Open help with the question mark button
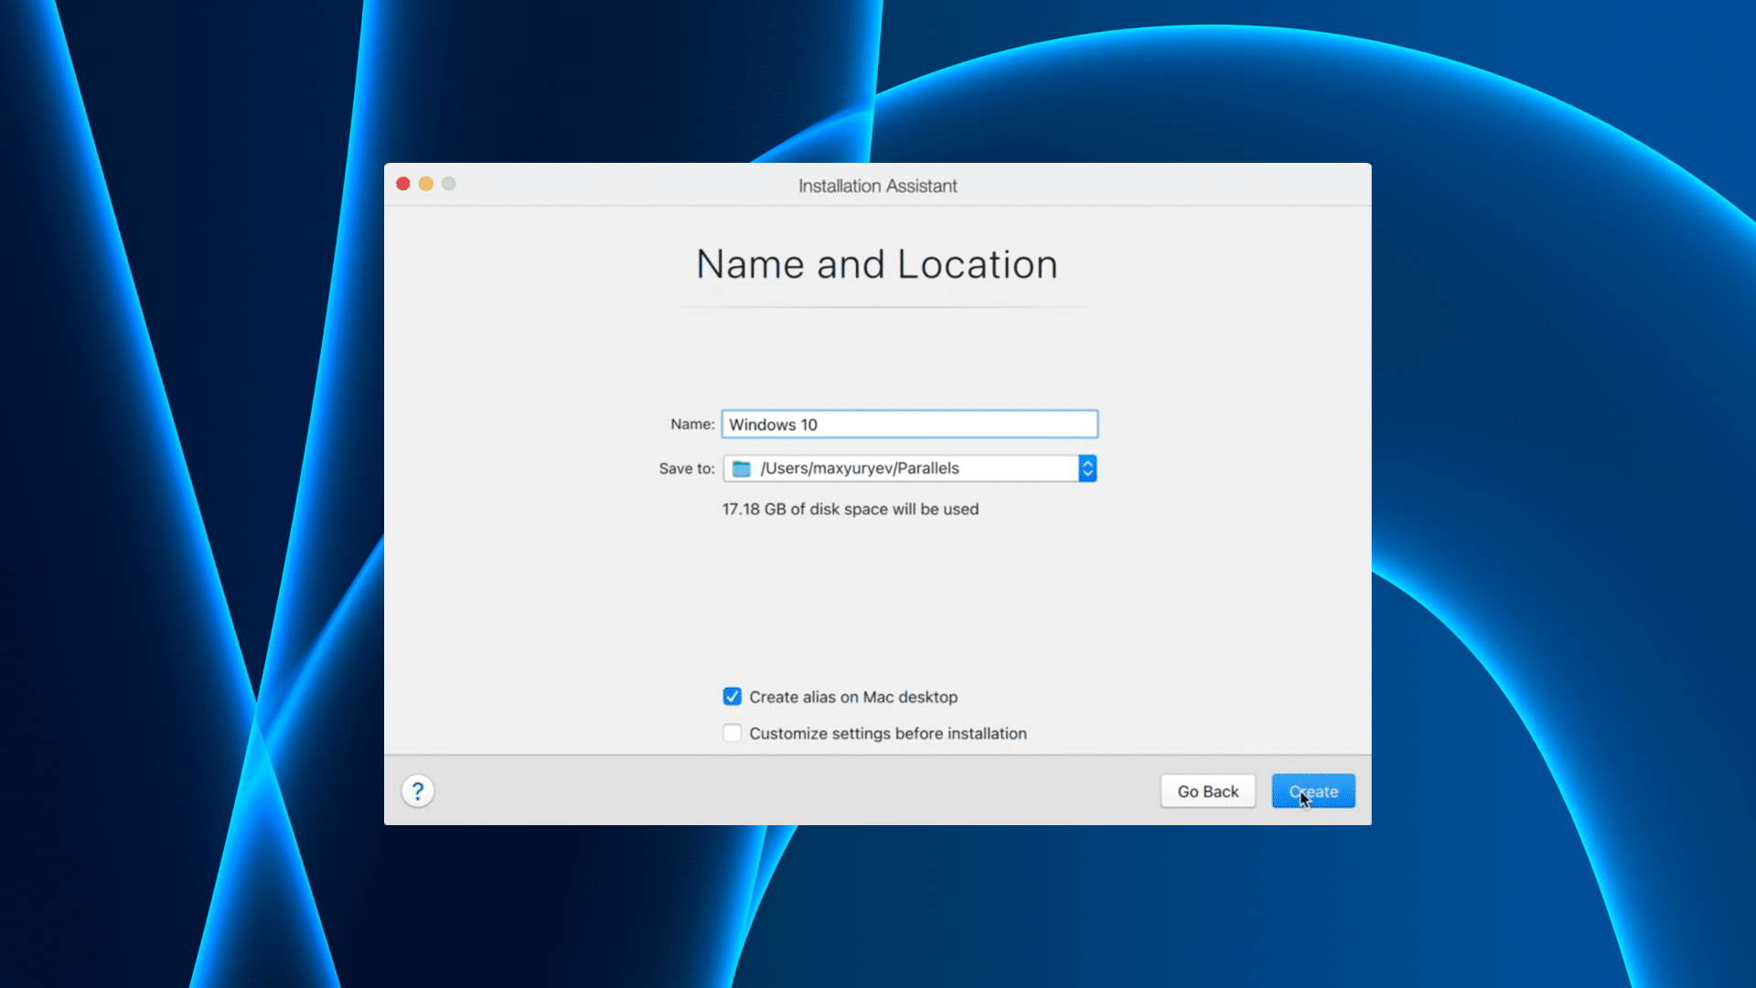The image size is (1756, 988). pos(418,791)
